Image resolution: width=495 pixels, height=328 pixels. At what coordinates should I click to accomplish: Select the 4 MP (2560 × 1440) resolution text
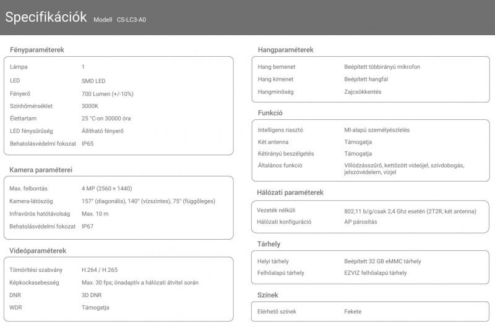tap(106, 188)
